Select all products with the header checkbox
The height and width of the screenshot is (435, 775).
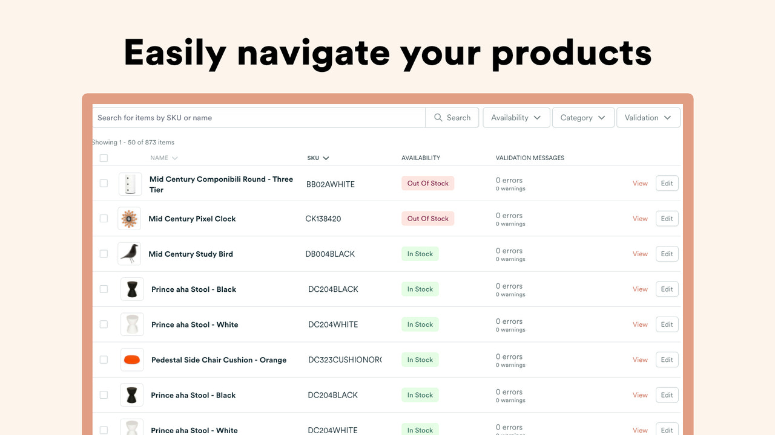(104, 158)
